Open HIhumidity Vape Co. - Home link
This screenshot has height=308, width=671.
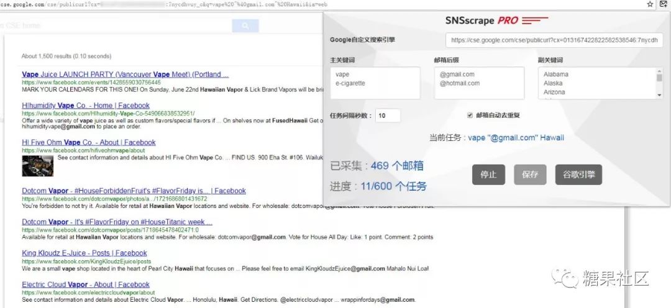click(x=86, y=105)
